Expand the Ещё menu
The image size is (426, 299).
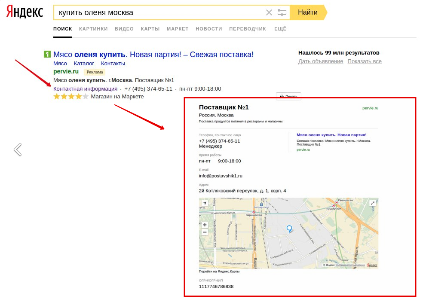pos(280,29)
